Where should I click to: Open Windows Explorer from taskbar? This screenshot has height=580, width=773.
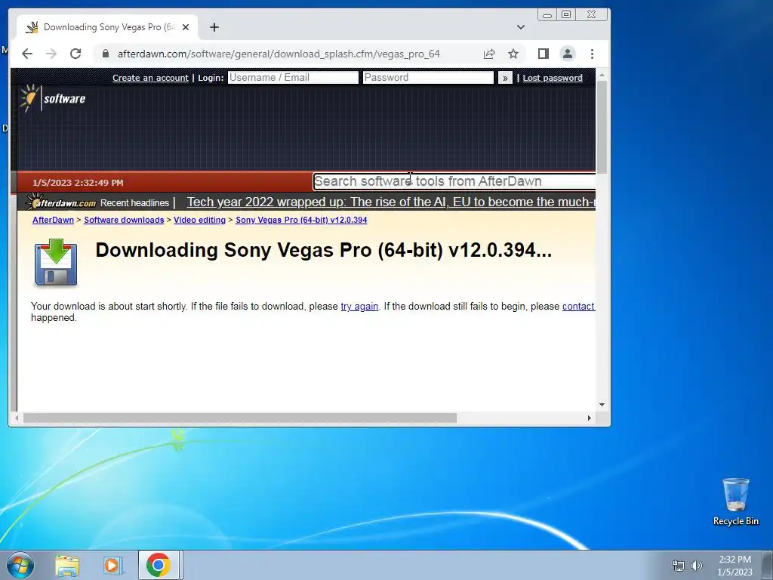[x=67, y=566]
